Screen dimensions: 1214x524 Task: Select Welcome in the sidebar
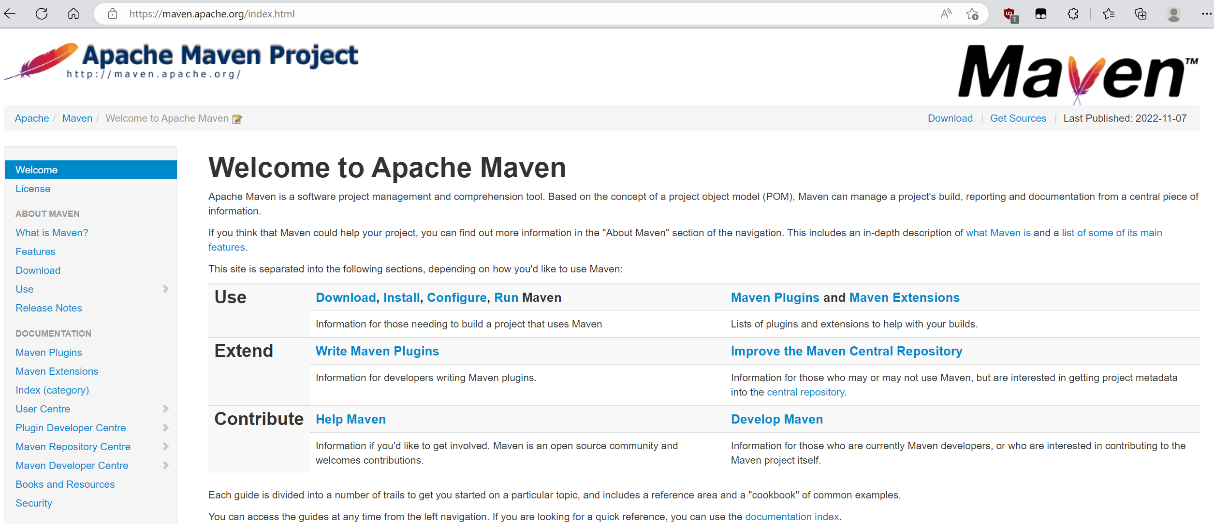click(91, 170)
